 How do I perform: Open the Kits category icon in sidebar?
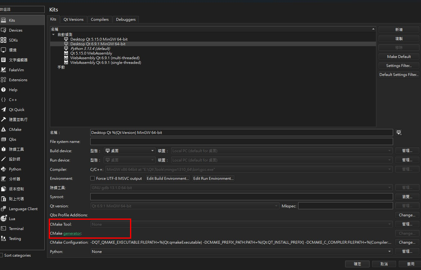coord(3,20)
